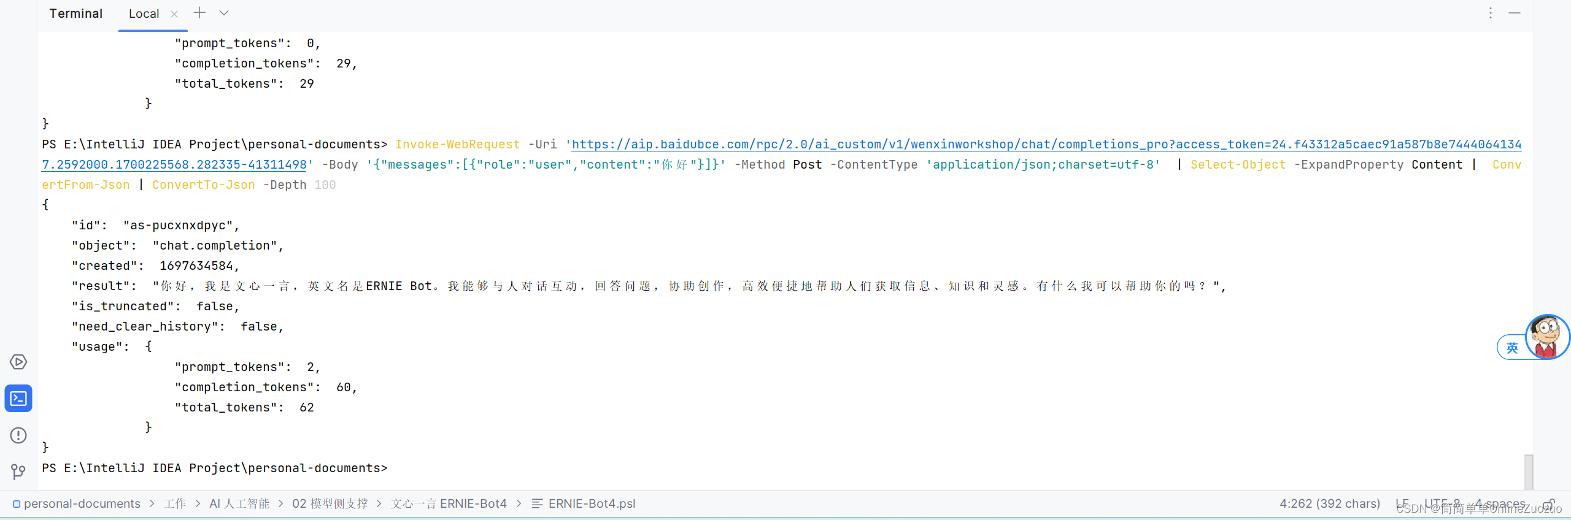This screenshot has height=520, width=1571.
Task: Click the "object": "chat.completion" line
Action: tap(178, 245)
